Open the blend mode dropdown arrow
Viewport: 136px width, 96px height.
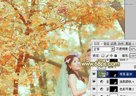point(112,49)
